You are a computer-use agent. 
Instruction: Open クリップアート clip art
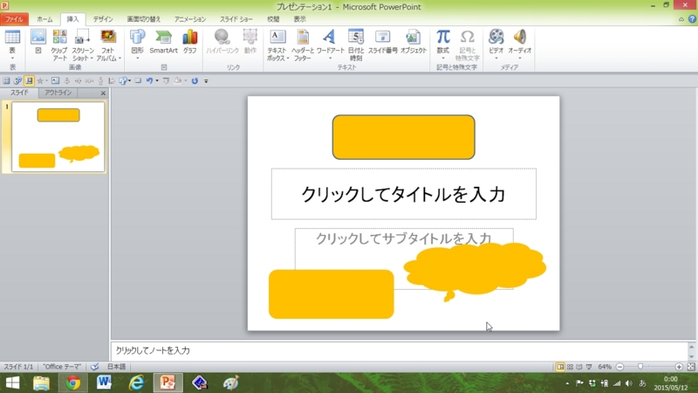click(x=59, y=45)
